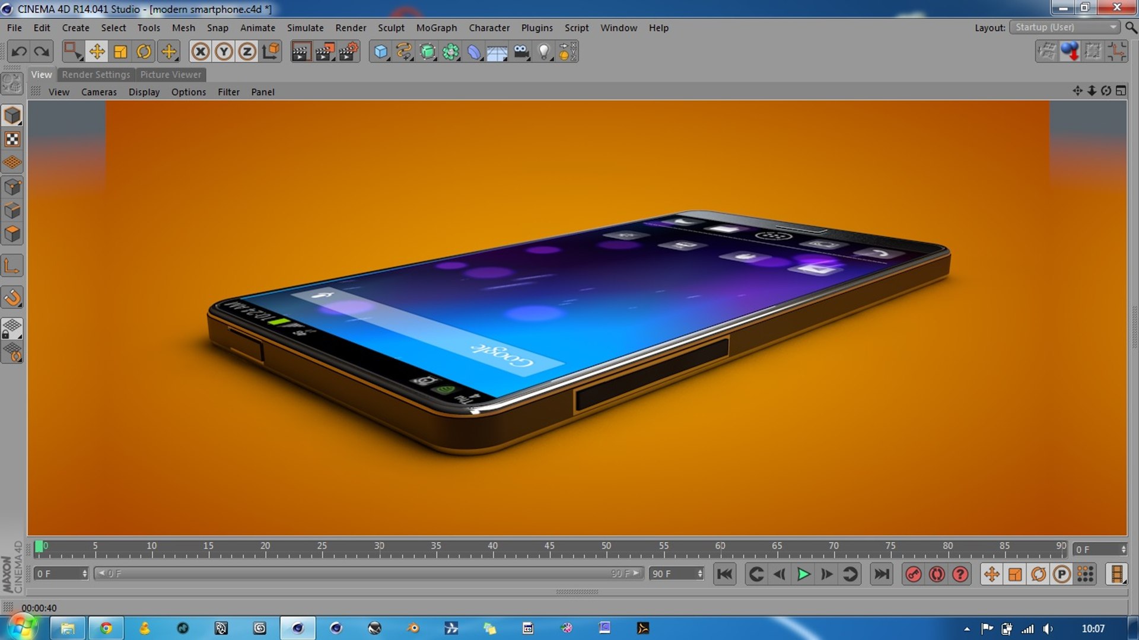Open the MoGraph menu

[x=436, y=28]
